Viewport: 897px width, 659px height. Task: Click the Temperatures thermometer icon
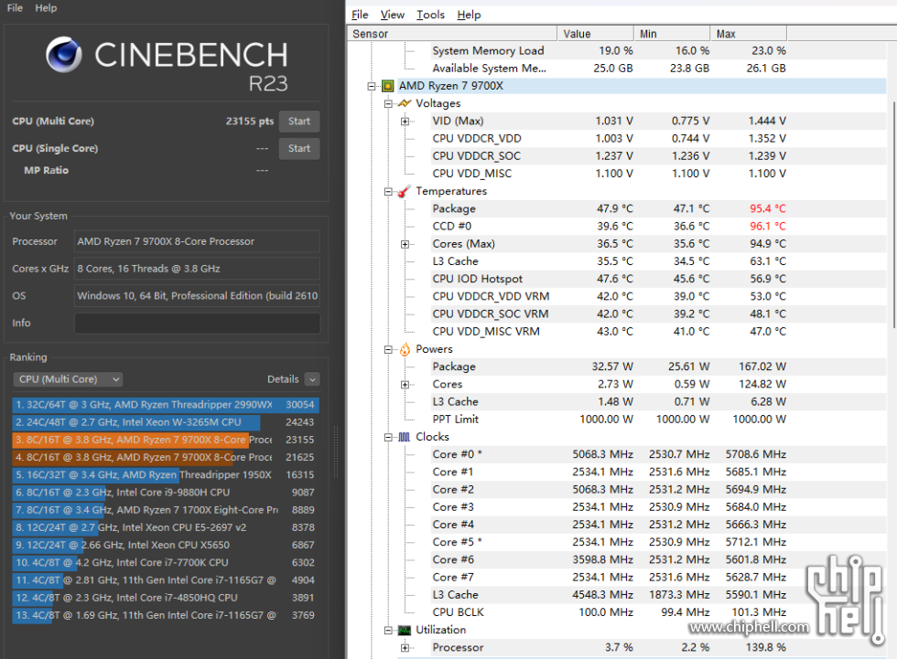coord(405,191)
